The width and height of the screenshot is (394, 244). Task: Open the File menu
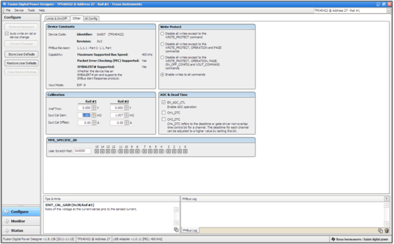(8, 10)
